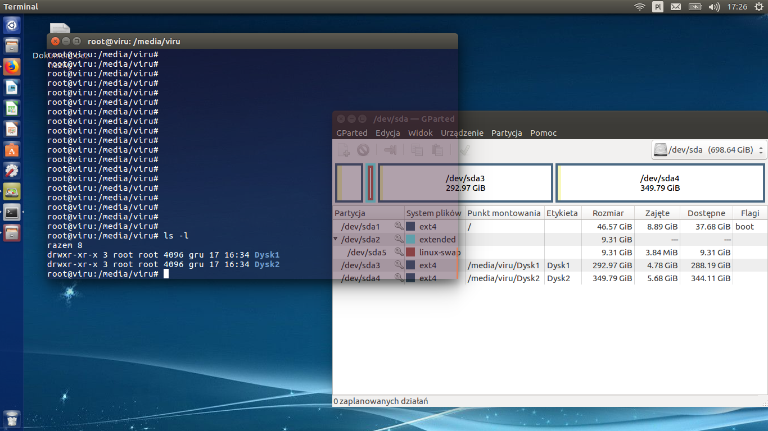Open the Pomoc menu
Image resolution: width=768 pixels, height=431 pixels.
tap(543, 133)
